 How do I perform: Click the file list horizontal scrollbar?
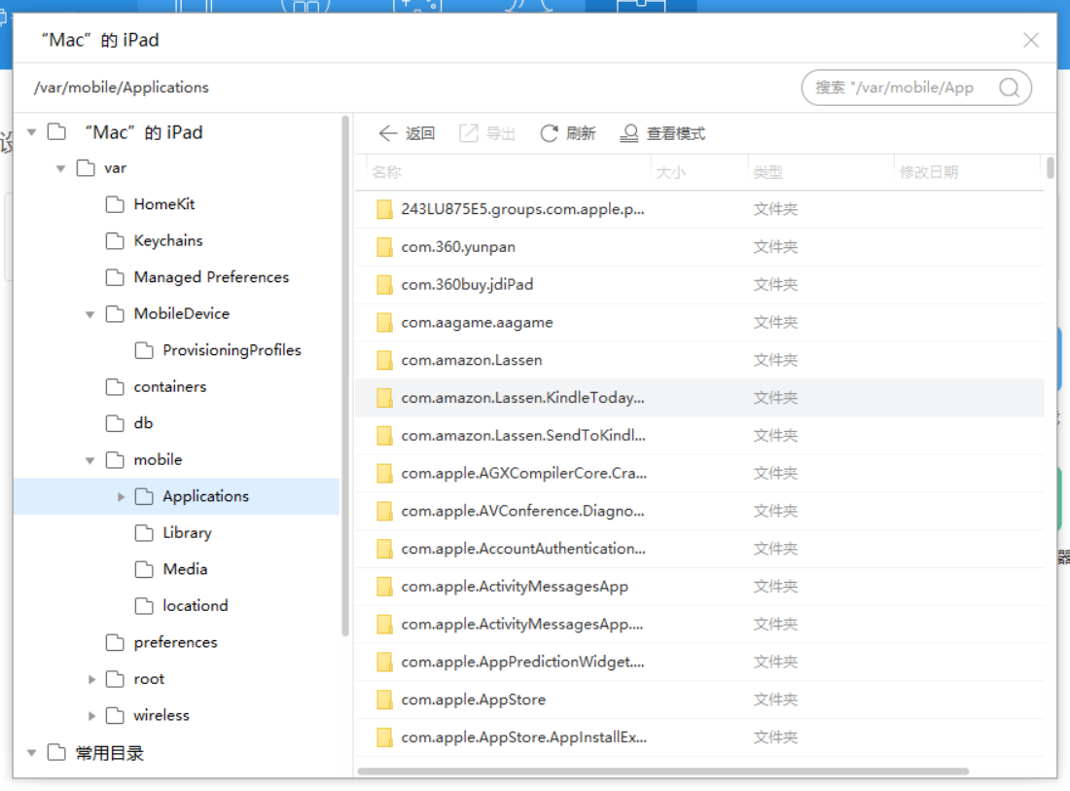662,772
